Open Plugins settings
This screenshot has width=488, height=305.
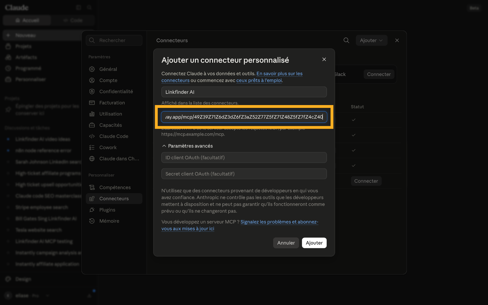coord(114,210)
